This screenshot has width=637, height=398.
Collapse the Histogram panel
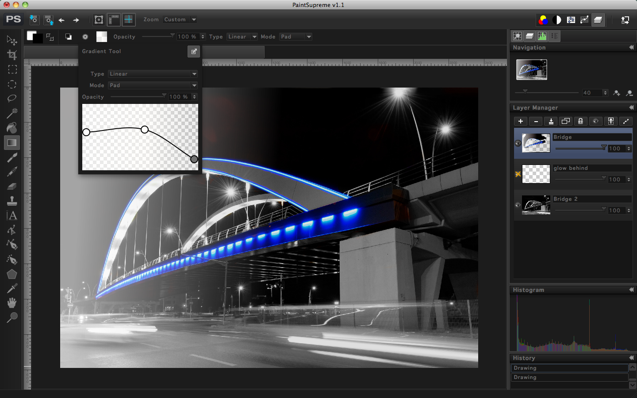click(x=631, y=290)
